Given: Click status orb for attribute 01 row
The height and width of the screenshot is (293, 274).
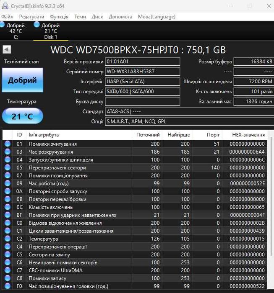Looking at the screenshot, I should point(8,144).
